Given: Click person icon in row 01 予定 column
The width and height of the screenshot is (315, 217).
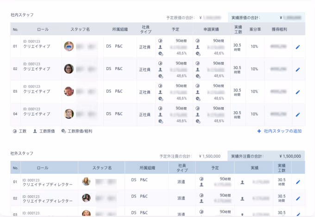Looking at the screenshot, I should [160, 47].
